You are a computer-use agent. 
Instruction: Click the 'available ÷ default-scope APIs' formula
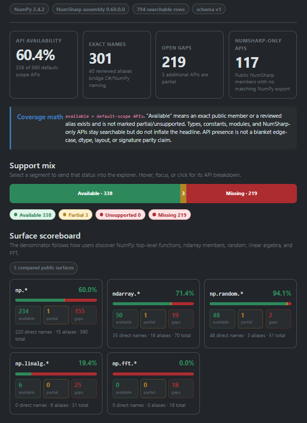click(105, 116)
